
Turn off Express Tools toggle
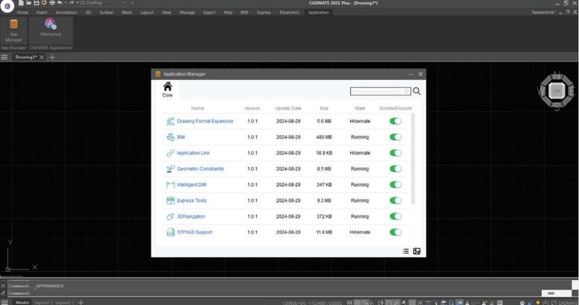pos(396,200)
